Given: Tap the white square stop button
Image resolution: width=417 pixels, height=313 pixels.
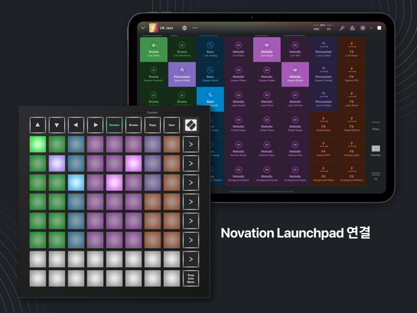Looking at the screenshot, I should coord(379,28).
